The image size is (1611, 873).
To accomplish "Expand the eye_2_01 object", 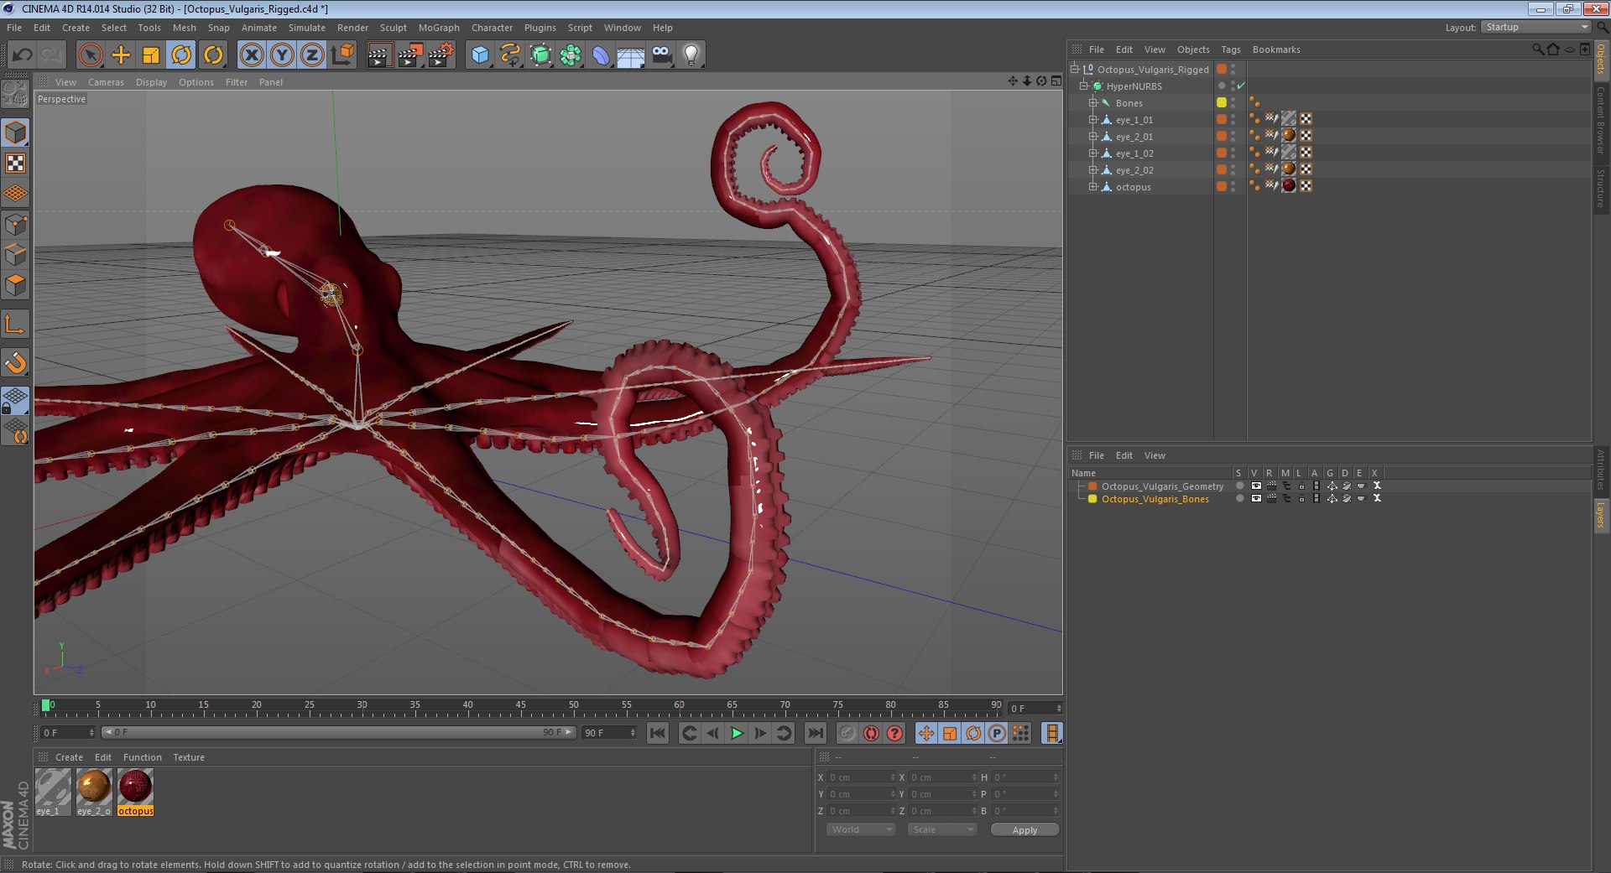I will [x=1092, y=136].
